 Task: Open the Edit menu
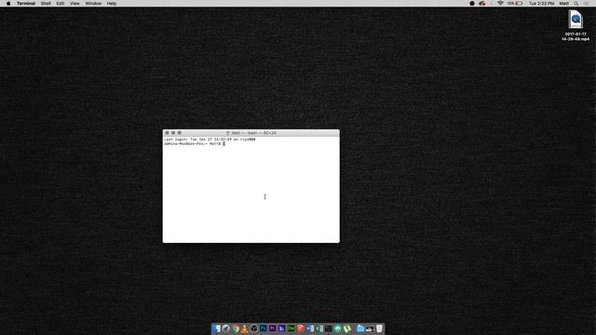pos(60,4)
